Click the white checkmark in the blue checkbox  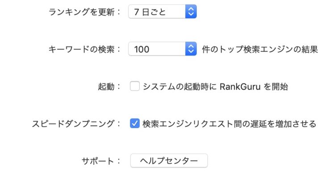(x=135, y=124)
